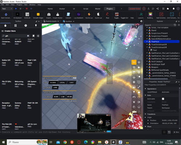Image resolution: width=181 pixels, height=145 pixels.
Task: Stop the simulation with the red square
Action: 27,9
